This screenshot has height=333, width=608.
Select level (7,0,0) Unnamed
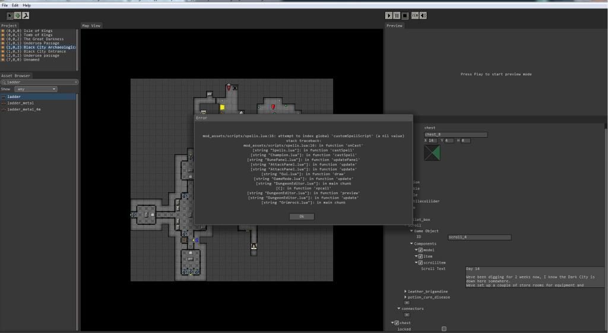pyautogui.click(x=38, y=60)
